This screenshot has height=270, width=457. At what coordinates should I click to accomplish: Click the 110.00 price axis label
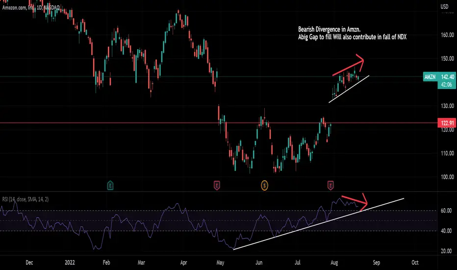(447, 153)
